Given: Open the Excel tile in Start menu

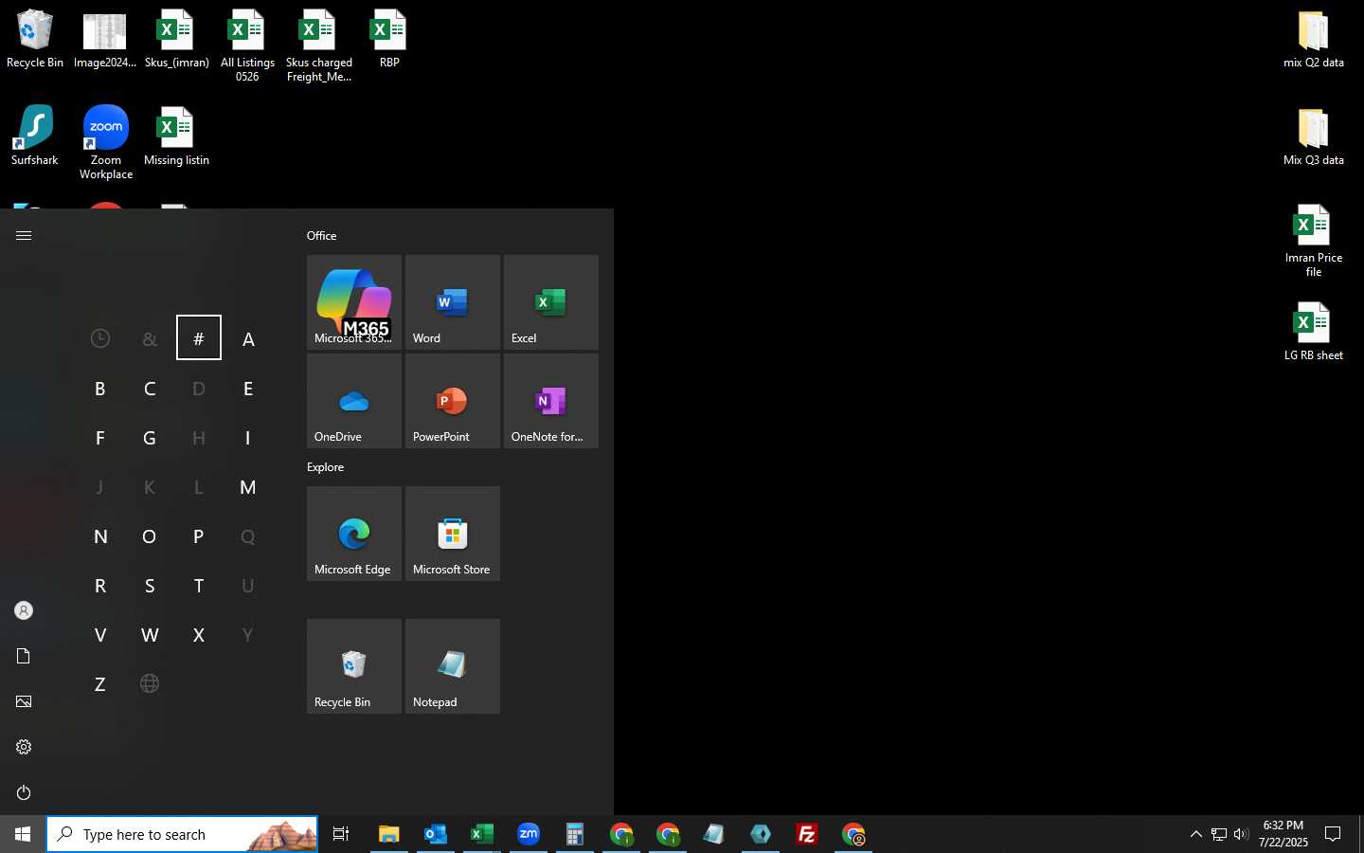Looking at the screenshot, I should coord(551,302).
